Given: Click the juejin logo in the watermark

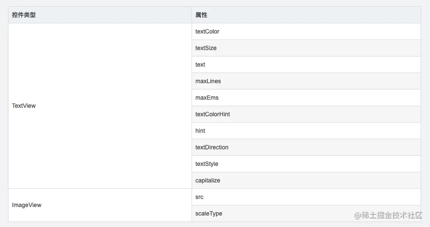Looking at the screenshot, I should pyautogui.click(x=358, y=215).
